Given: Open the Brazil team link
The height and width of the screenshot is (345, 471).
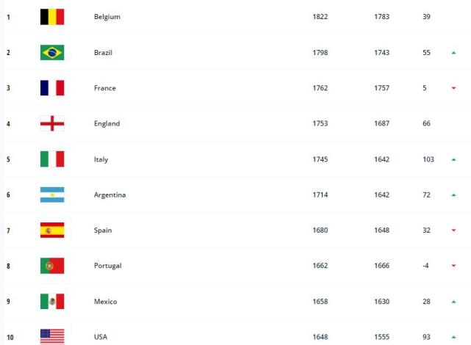Looking at the screenshot, I should pyautogui.click(x=104, y=53).
